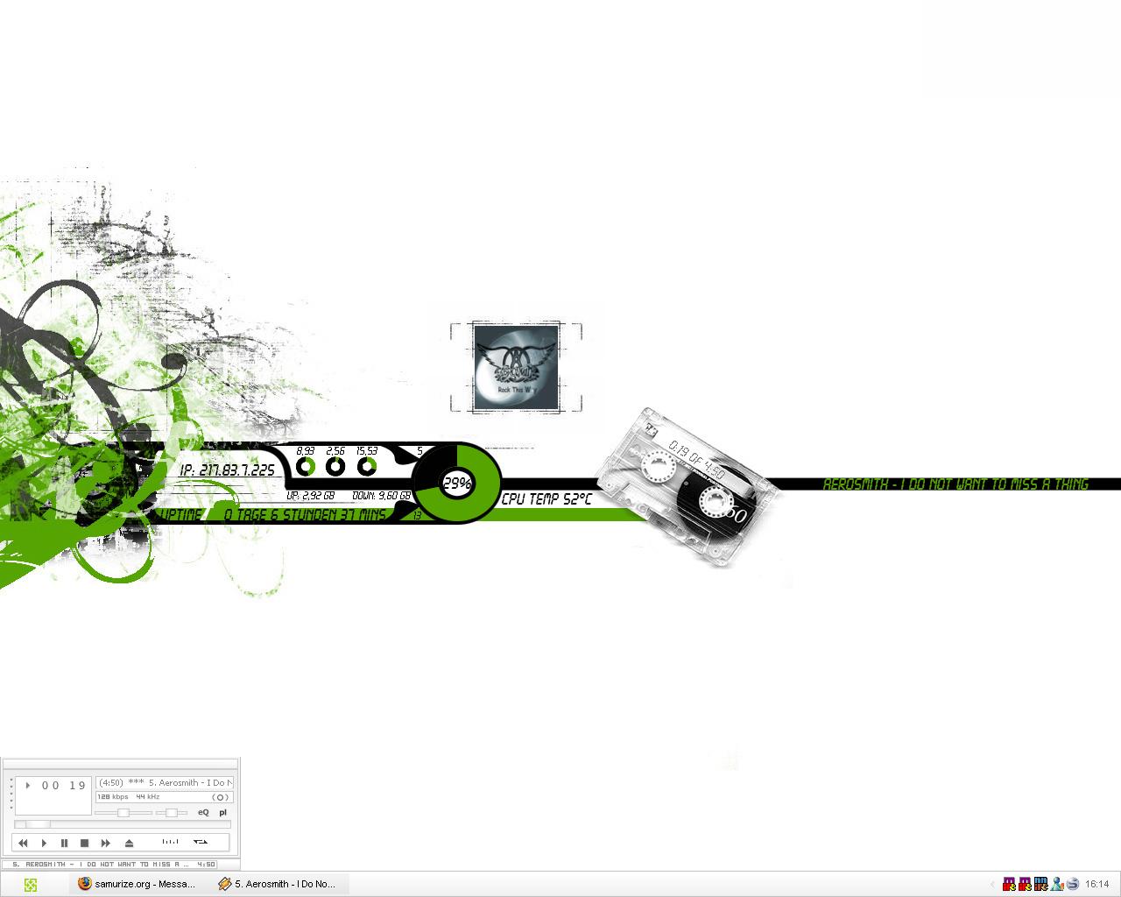
Task: Click the uptime 0 Tage 6 Stunden text
Action: [305, 515]
